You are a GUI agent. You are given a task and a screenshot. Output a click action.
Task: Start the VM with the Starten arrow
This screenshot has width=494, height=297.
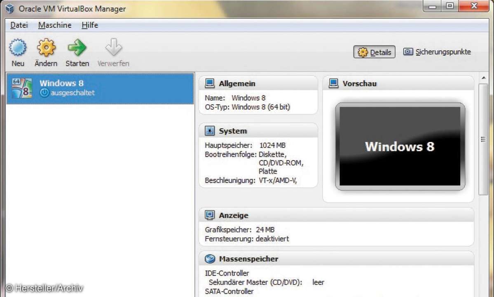(x=77, y=47)
